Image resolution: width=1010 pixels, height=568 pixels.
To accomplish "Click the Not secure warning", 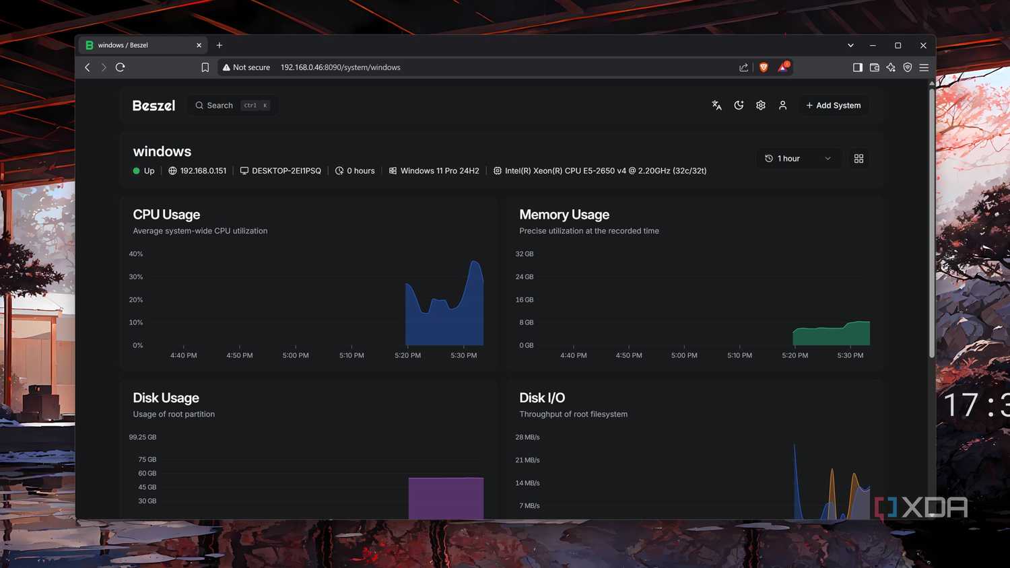I will tap(246, 67).
